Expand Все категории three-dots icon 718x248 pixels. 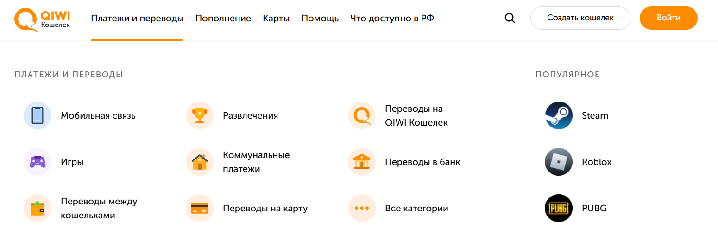[x=362, y=208]
